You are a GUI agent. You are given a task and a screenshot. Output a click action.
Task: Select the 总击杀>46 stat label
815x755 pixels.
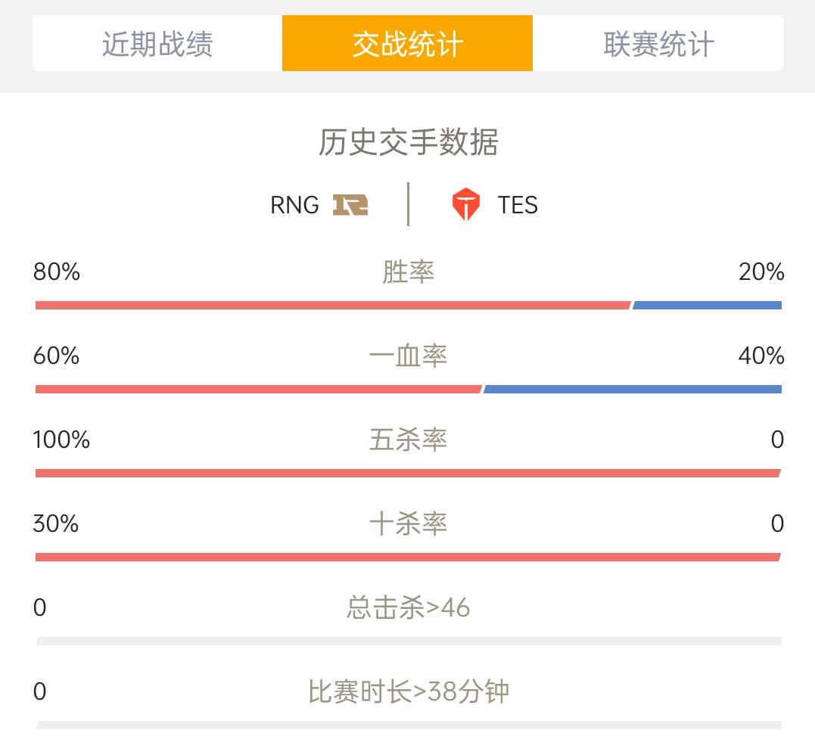[x=408, y=607]
